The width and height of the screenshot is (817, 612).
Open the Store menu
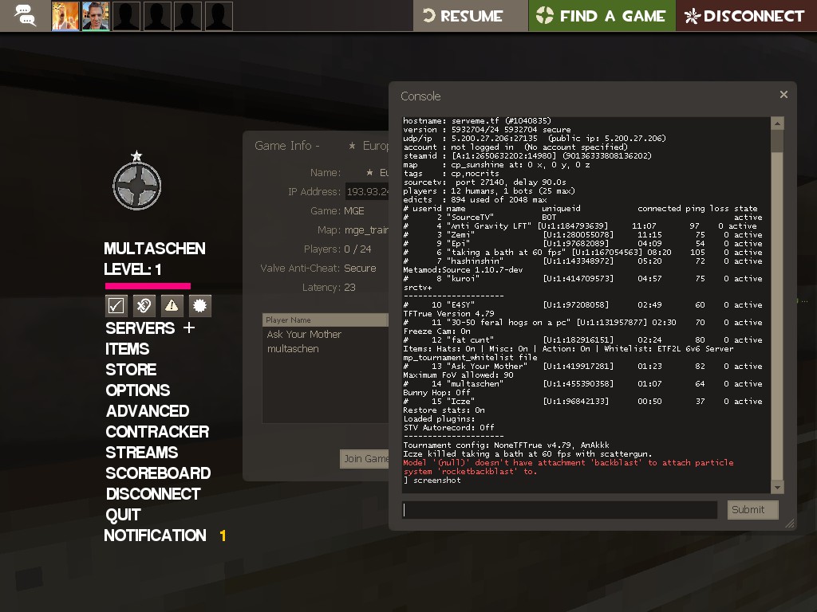(132, 370)
